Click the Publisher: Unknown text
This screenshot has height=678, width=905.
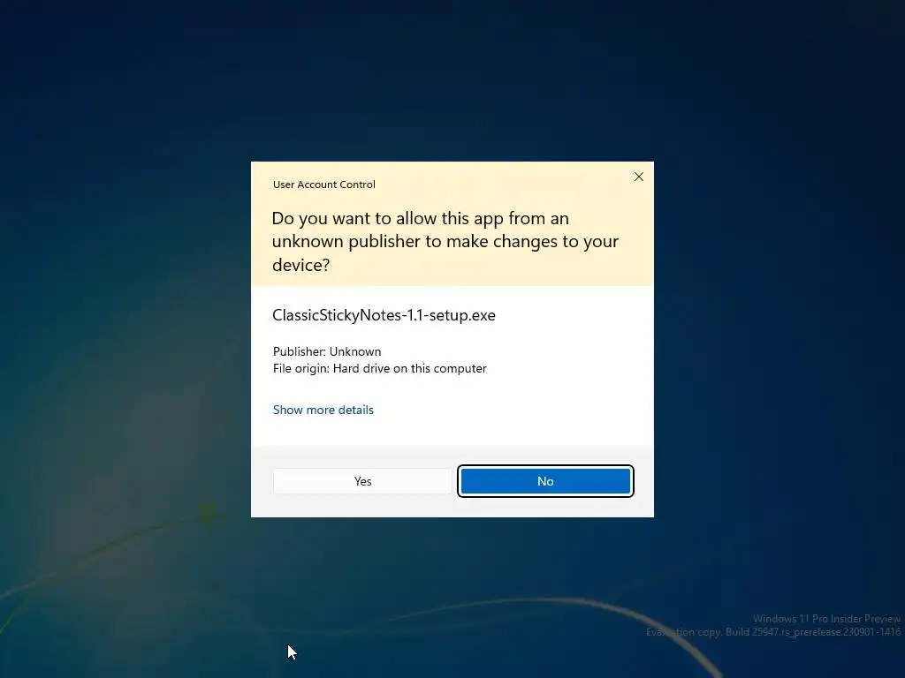[327, 351]
